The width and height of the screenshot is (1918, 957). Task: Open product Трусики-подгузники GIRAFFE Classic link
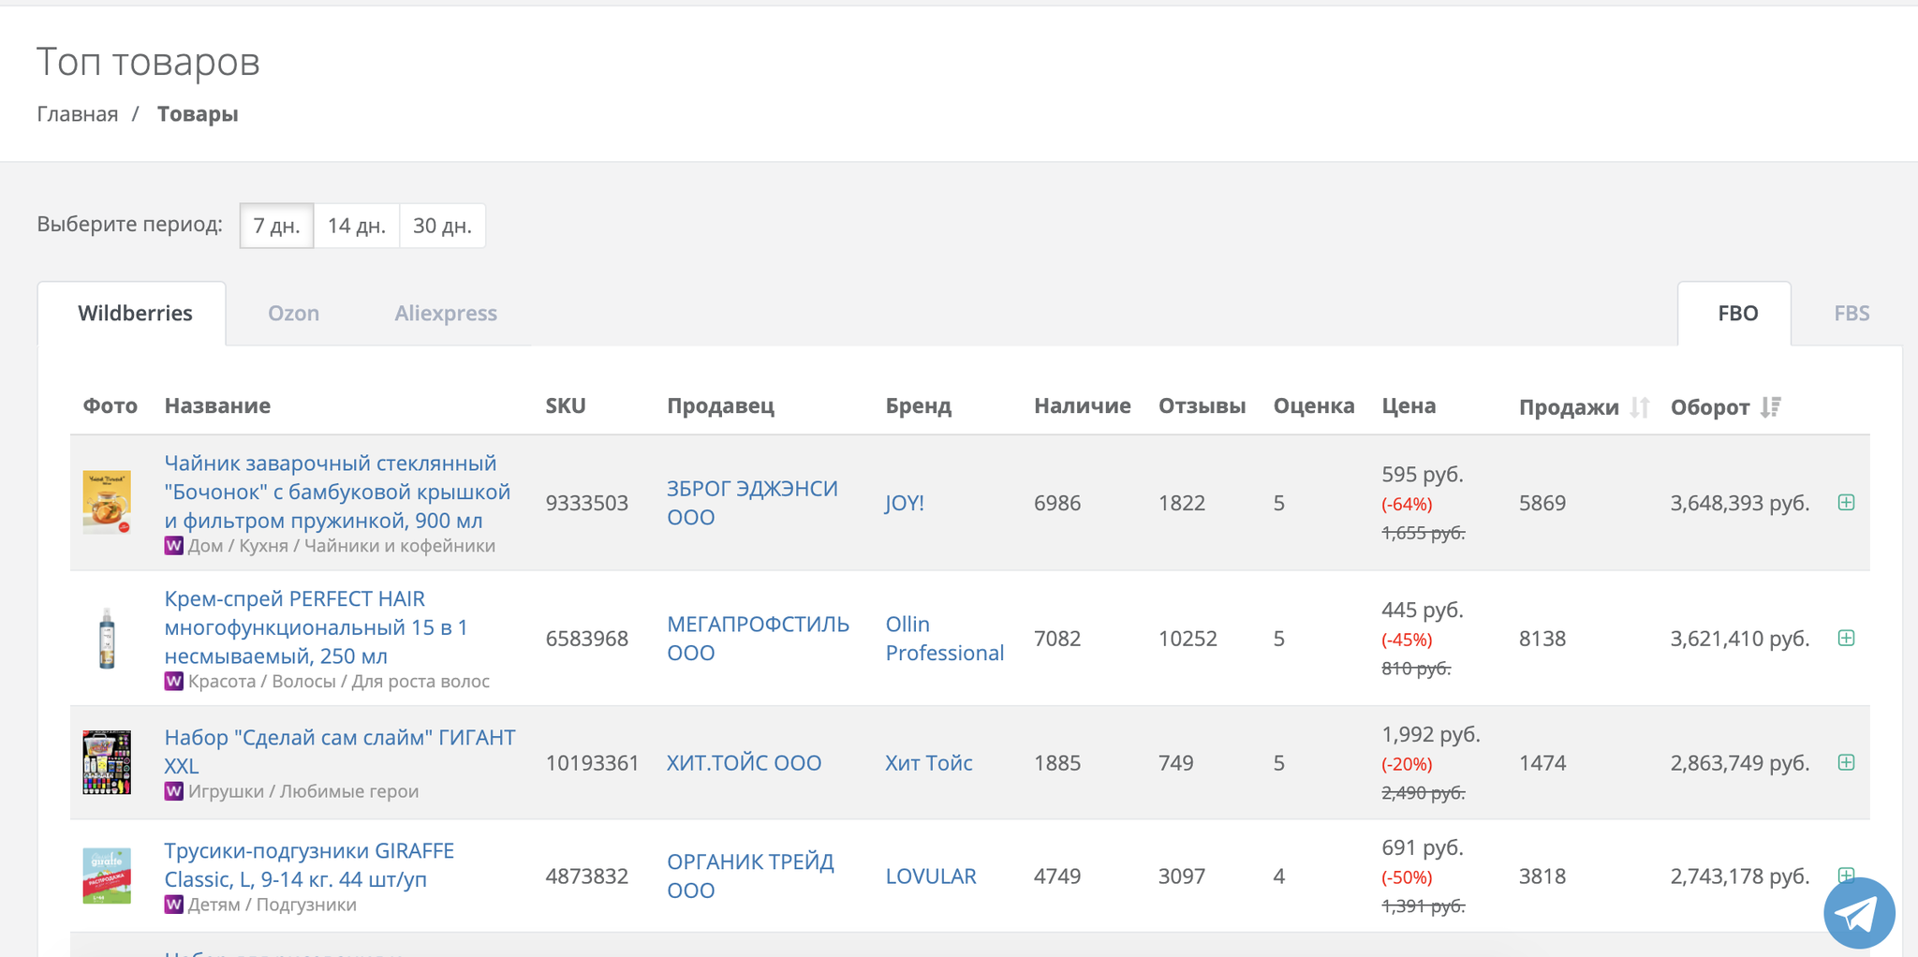click(309, 864)
